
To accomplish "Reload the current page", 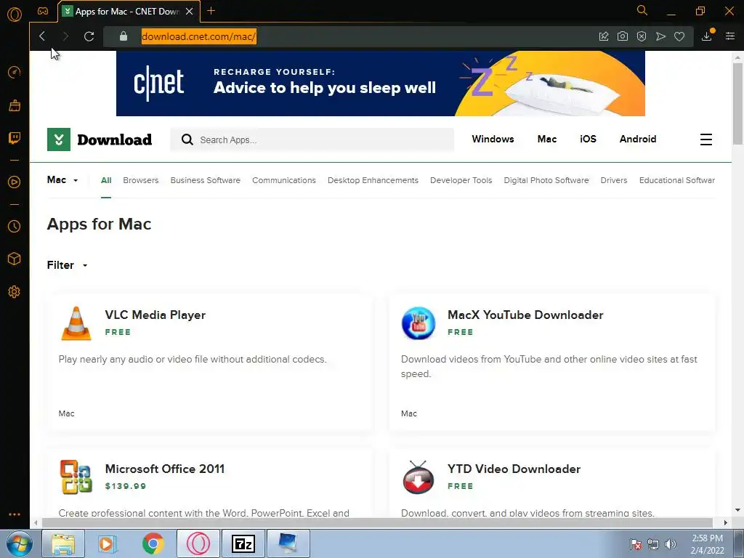I will 89,36.
